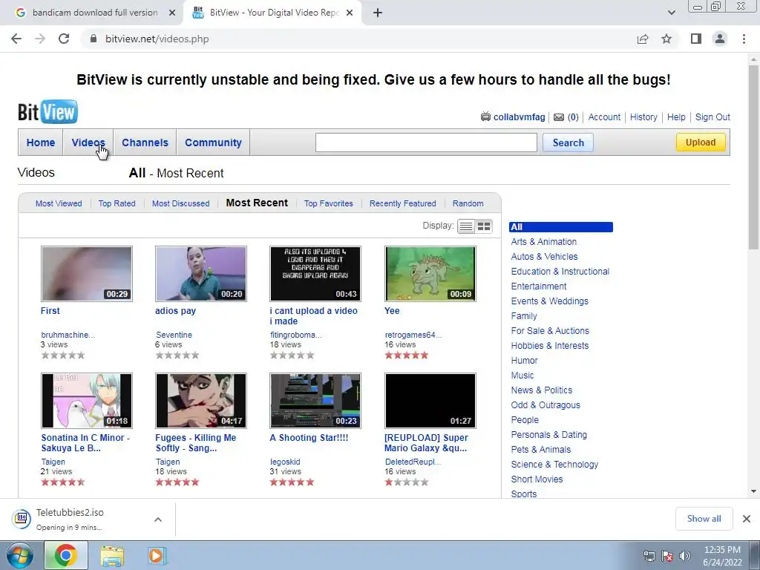Viewport: 760px width, 570px height.
Task: Open the Videos tab
Action: pos(88,142)
